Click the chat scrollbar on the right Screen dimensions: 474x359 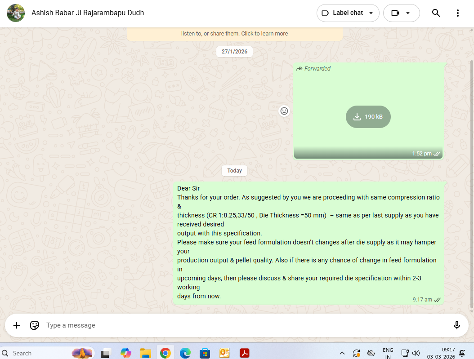pos(471,180)
